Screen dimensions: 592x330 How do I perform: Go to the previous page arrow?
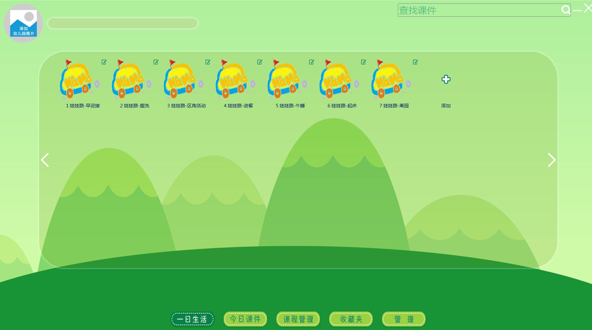(45, 160)
